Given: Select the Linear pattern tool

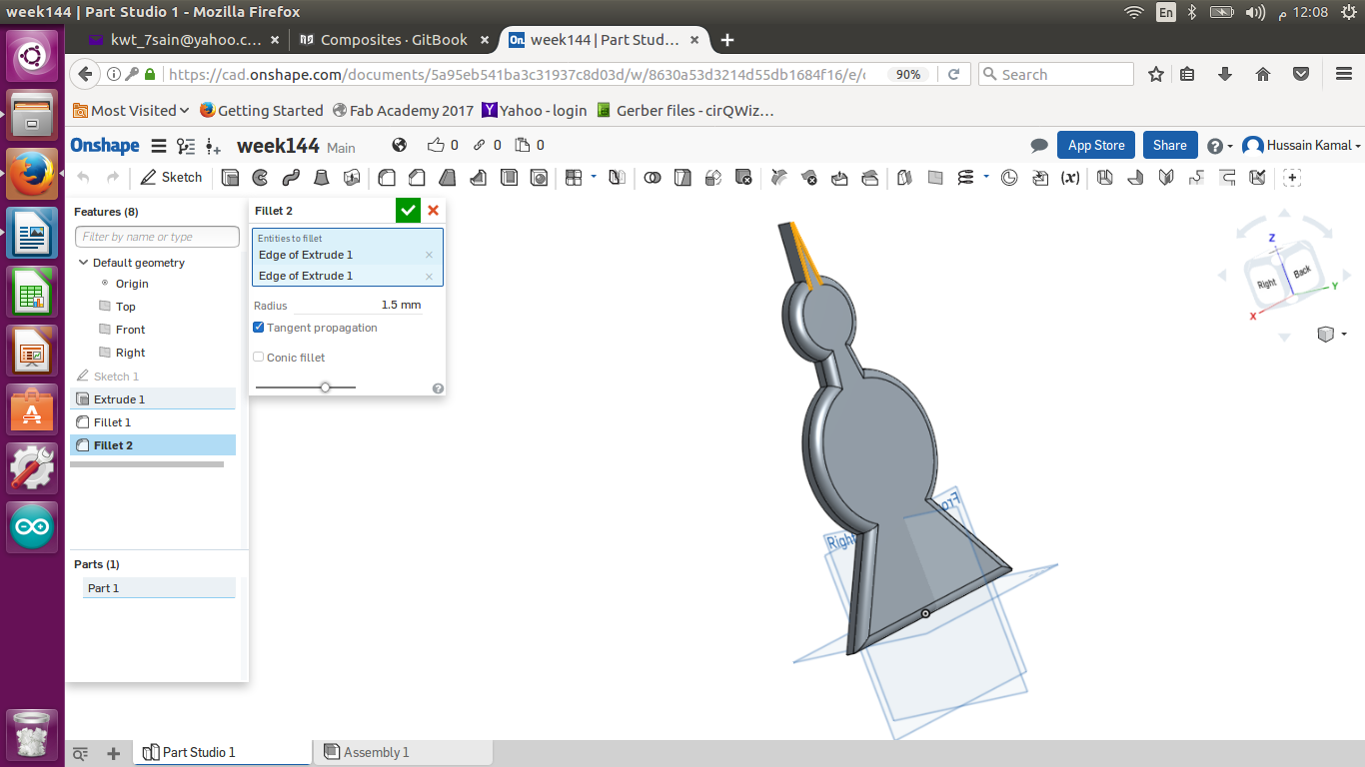Looking at the screenshot, I should click(574, 178).
